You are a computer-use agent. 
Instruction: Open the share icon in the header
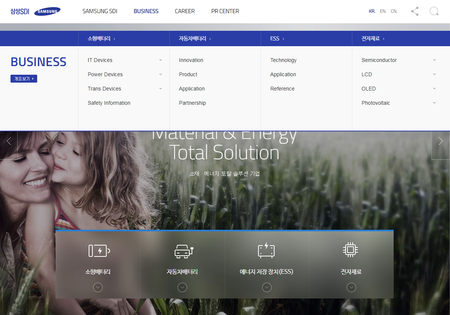tap(415, 11)
